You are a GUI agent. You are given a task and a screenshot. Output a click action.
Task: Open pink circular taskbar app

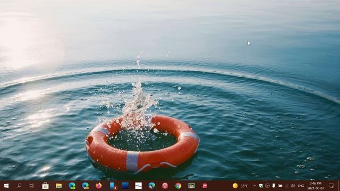(165, 186)
